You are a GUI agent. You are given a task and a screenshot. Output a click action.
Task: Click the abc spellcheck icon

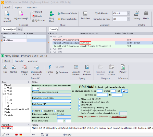(x=34, y=135)
